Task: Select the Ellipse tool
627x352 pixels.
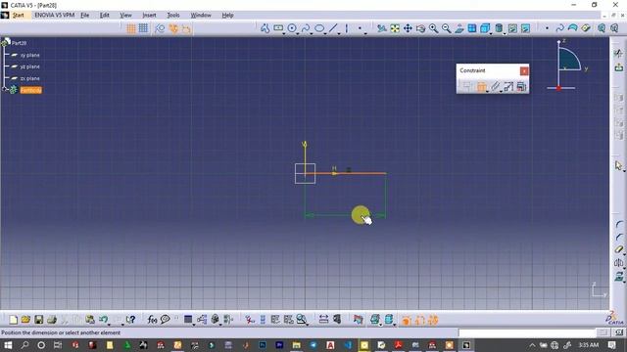Action: click(x=319, y=28)
